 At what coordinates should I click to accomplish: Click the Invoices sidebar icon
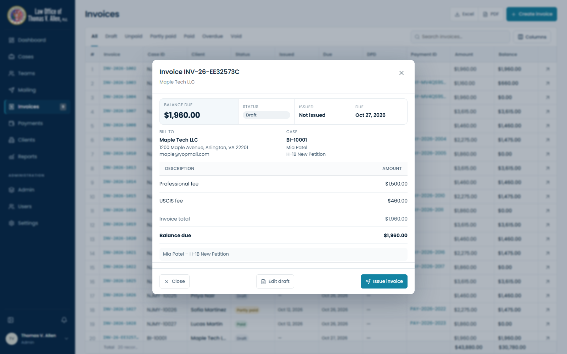click(x=11, y=107)
